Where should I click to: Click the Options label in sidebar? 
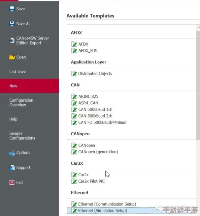(x=23, y=153)
